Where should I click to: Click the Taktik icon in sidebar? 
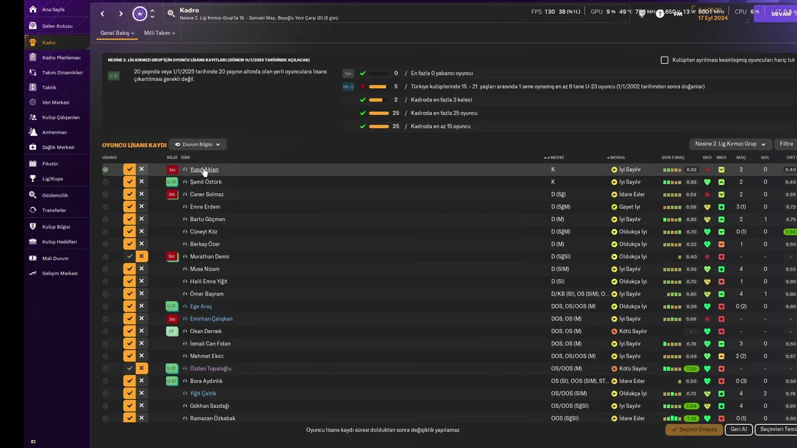tap(32, 87)
